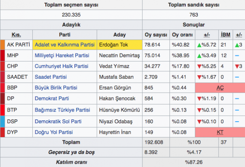Screen dimensions: 245x167
Task: Click the Oy oranı column header
Action: tap(182, 35)
